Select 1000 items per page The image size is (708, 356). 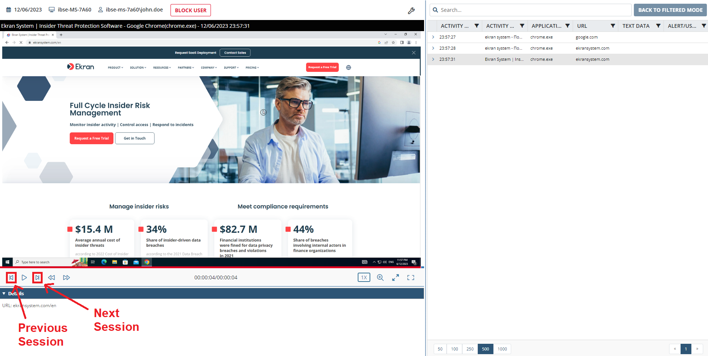(502, 349)
